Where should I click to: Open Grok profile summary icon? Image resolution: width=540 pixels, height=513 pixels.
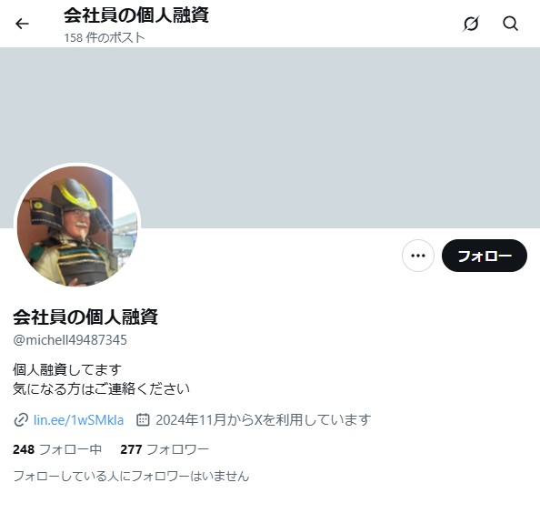(x=471, y=24)
